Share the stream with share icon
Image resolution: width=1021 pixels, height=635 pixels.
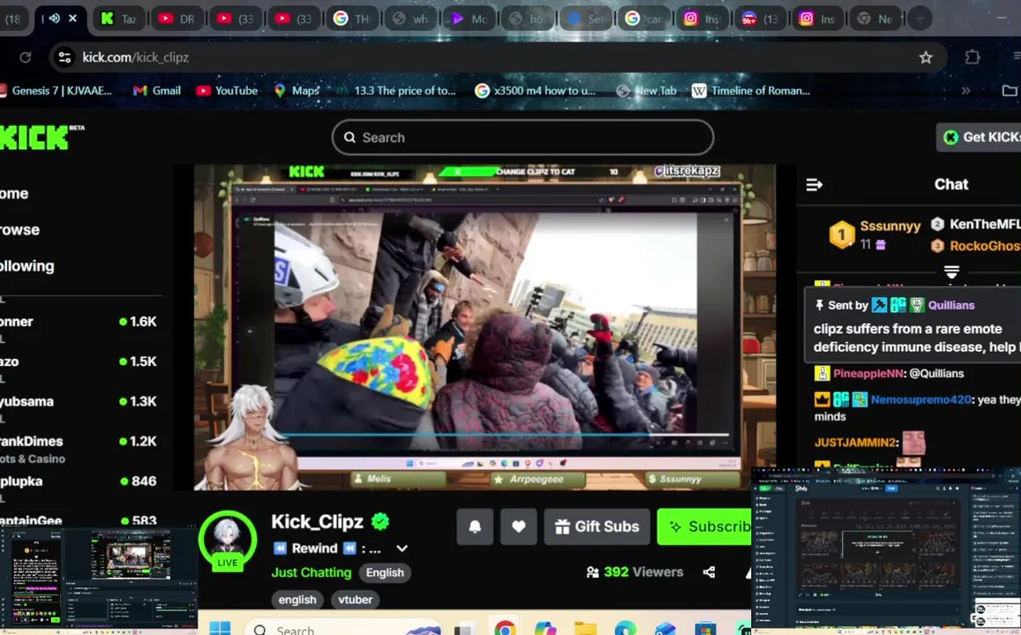pyautogui.click(x=709, y=571)
